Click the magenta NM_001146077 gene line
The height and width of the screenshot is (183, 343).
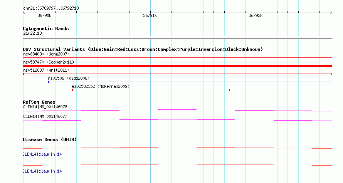[177, 120]
